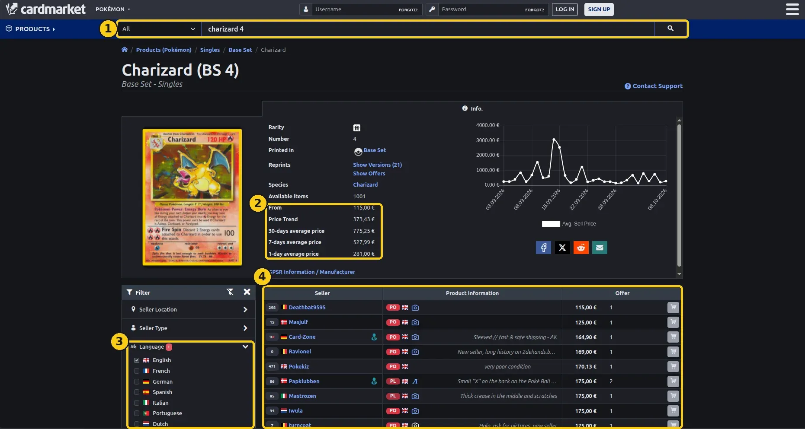
Task: Open the All category search dropdown
Action: 159,29
